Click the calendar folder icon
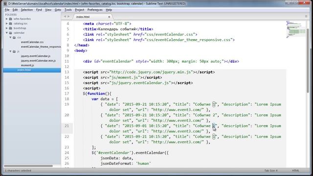The height and width of the screenshot is (176, 313). pos(11,33)
